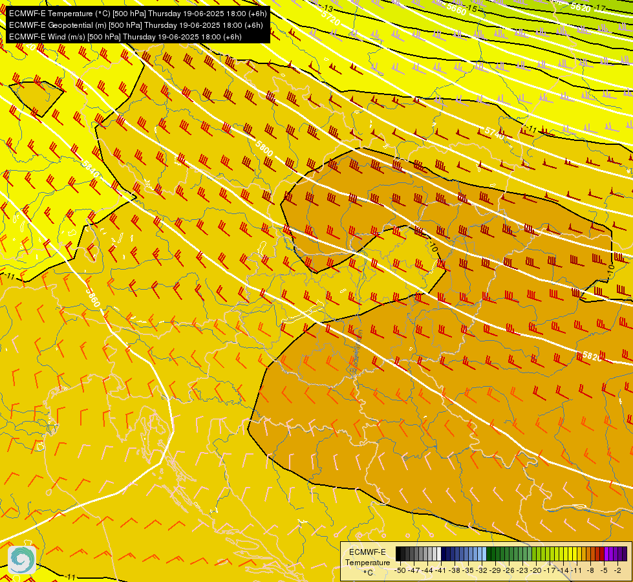
Task: Select the lightest blue swatch left of -32 tick
Action: [484, 554]
